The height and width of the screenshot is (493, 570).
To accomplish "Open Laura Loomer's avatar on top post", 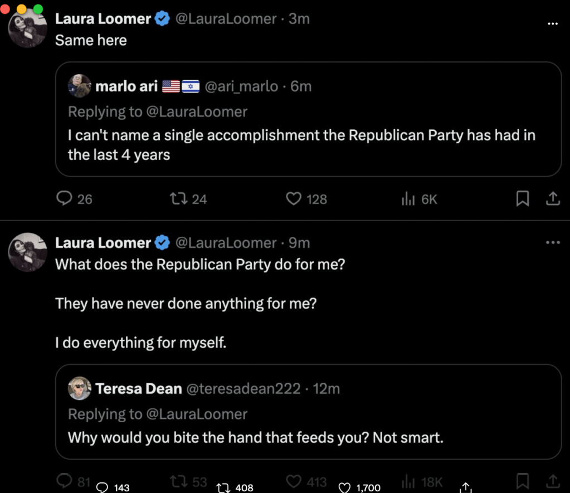I will click(x=28, y=29).
